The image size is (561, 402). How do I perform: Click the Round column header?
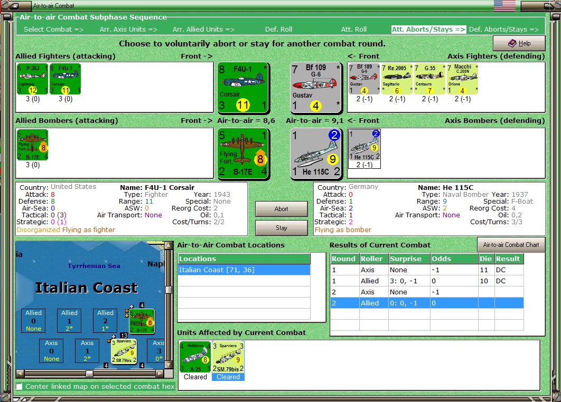tap(344, 259)
